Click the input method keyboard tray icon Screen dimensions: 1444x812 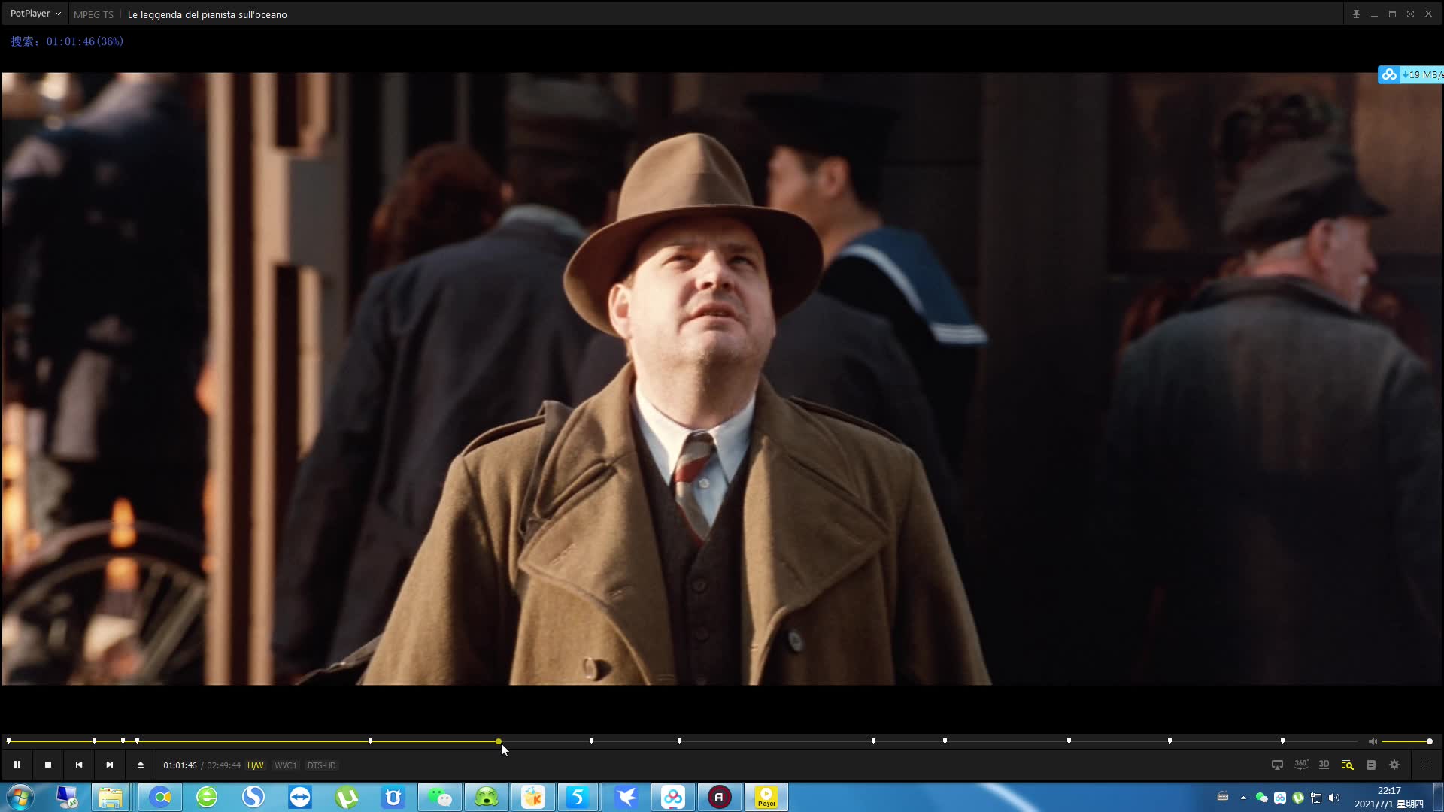coord(1223,797)
